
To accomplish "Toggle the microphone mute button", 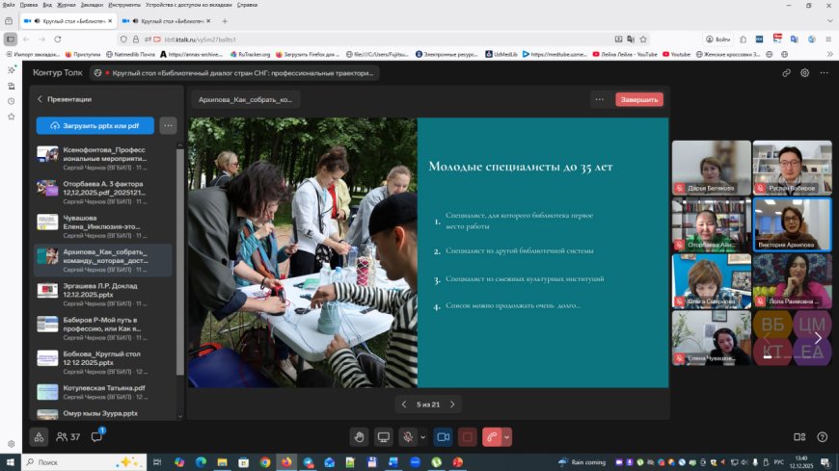I will tap(408, 437).
